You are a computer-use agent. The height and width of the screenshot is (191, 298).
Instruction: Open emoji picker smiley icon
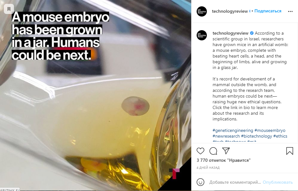pyautogui.click(x=200, y=182)
